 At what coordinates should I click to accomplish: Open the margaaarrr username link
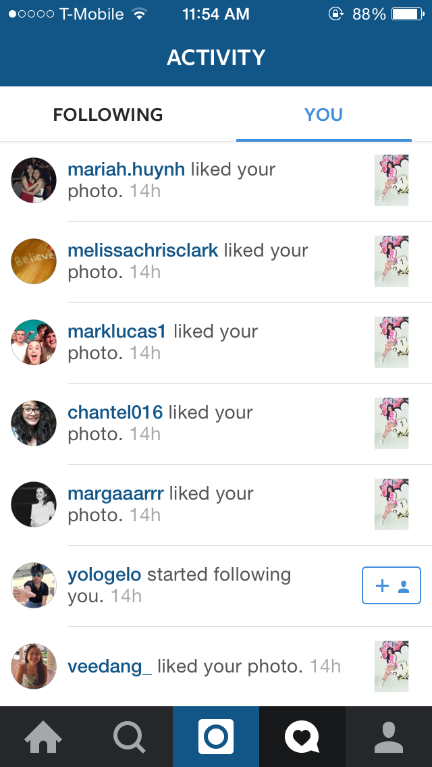click(115, 494)
